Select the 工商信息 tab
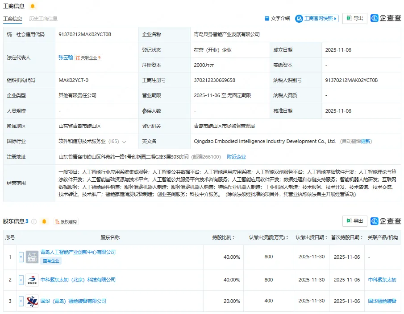 12,19
